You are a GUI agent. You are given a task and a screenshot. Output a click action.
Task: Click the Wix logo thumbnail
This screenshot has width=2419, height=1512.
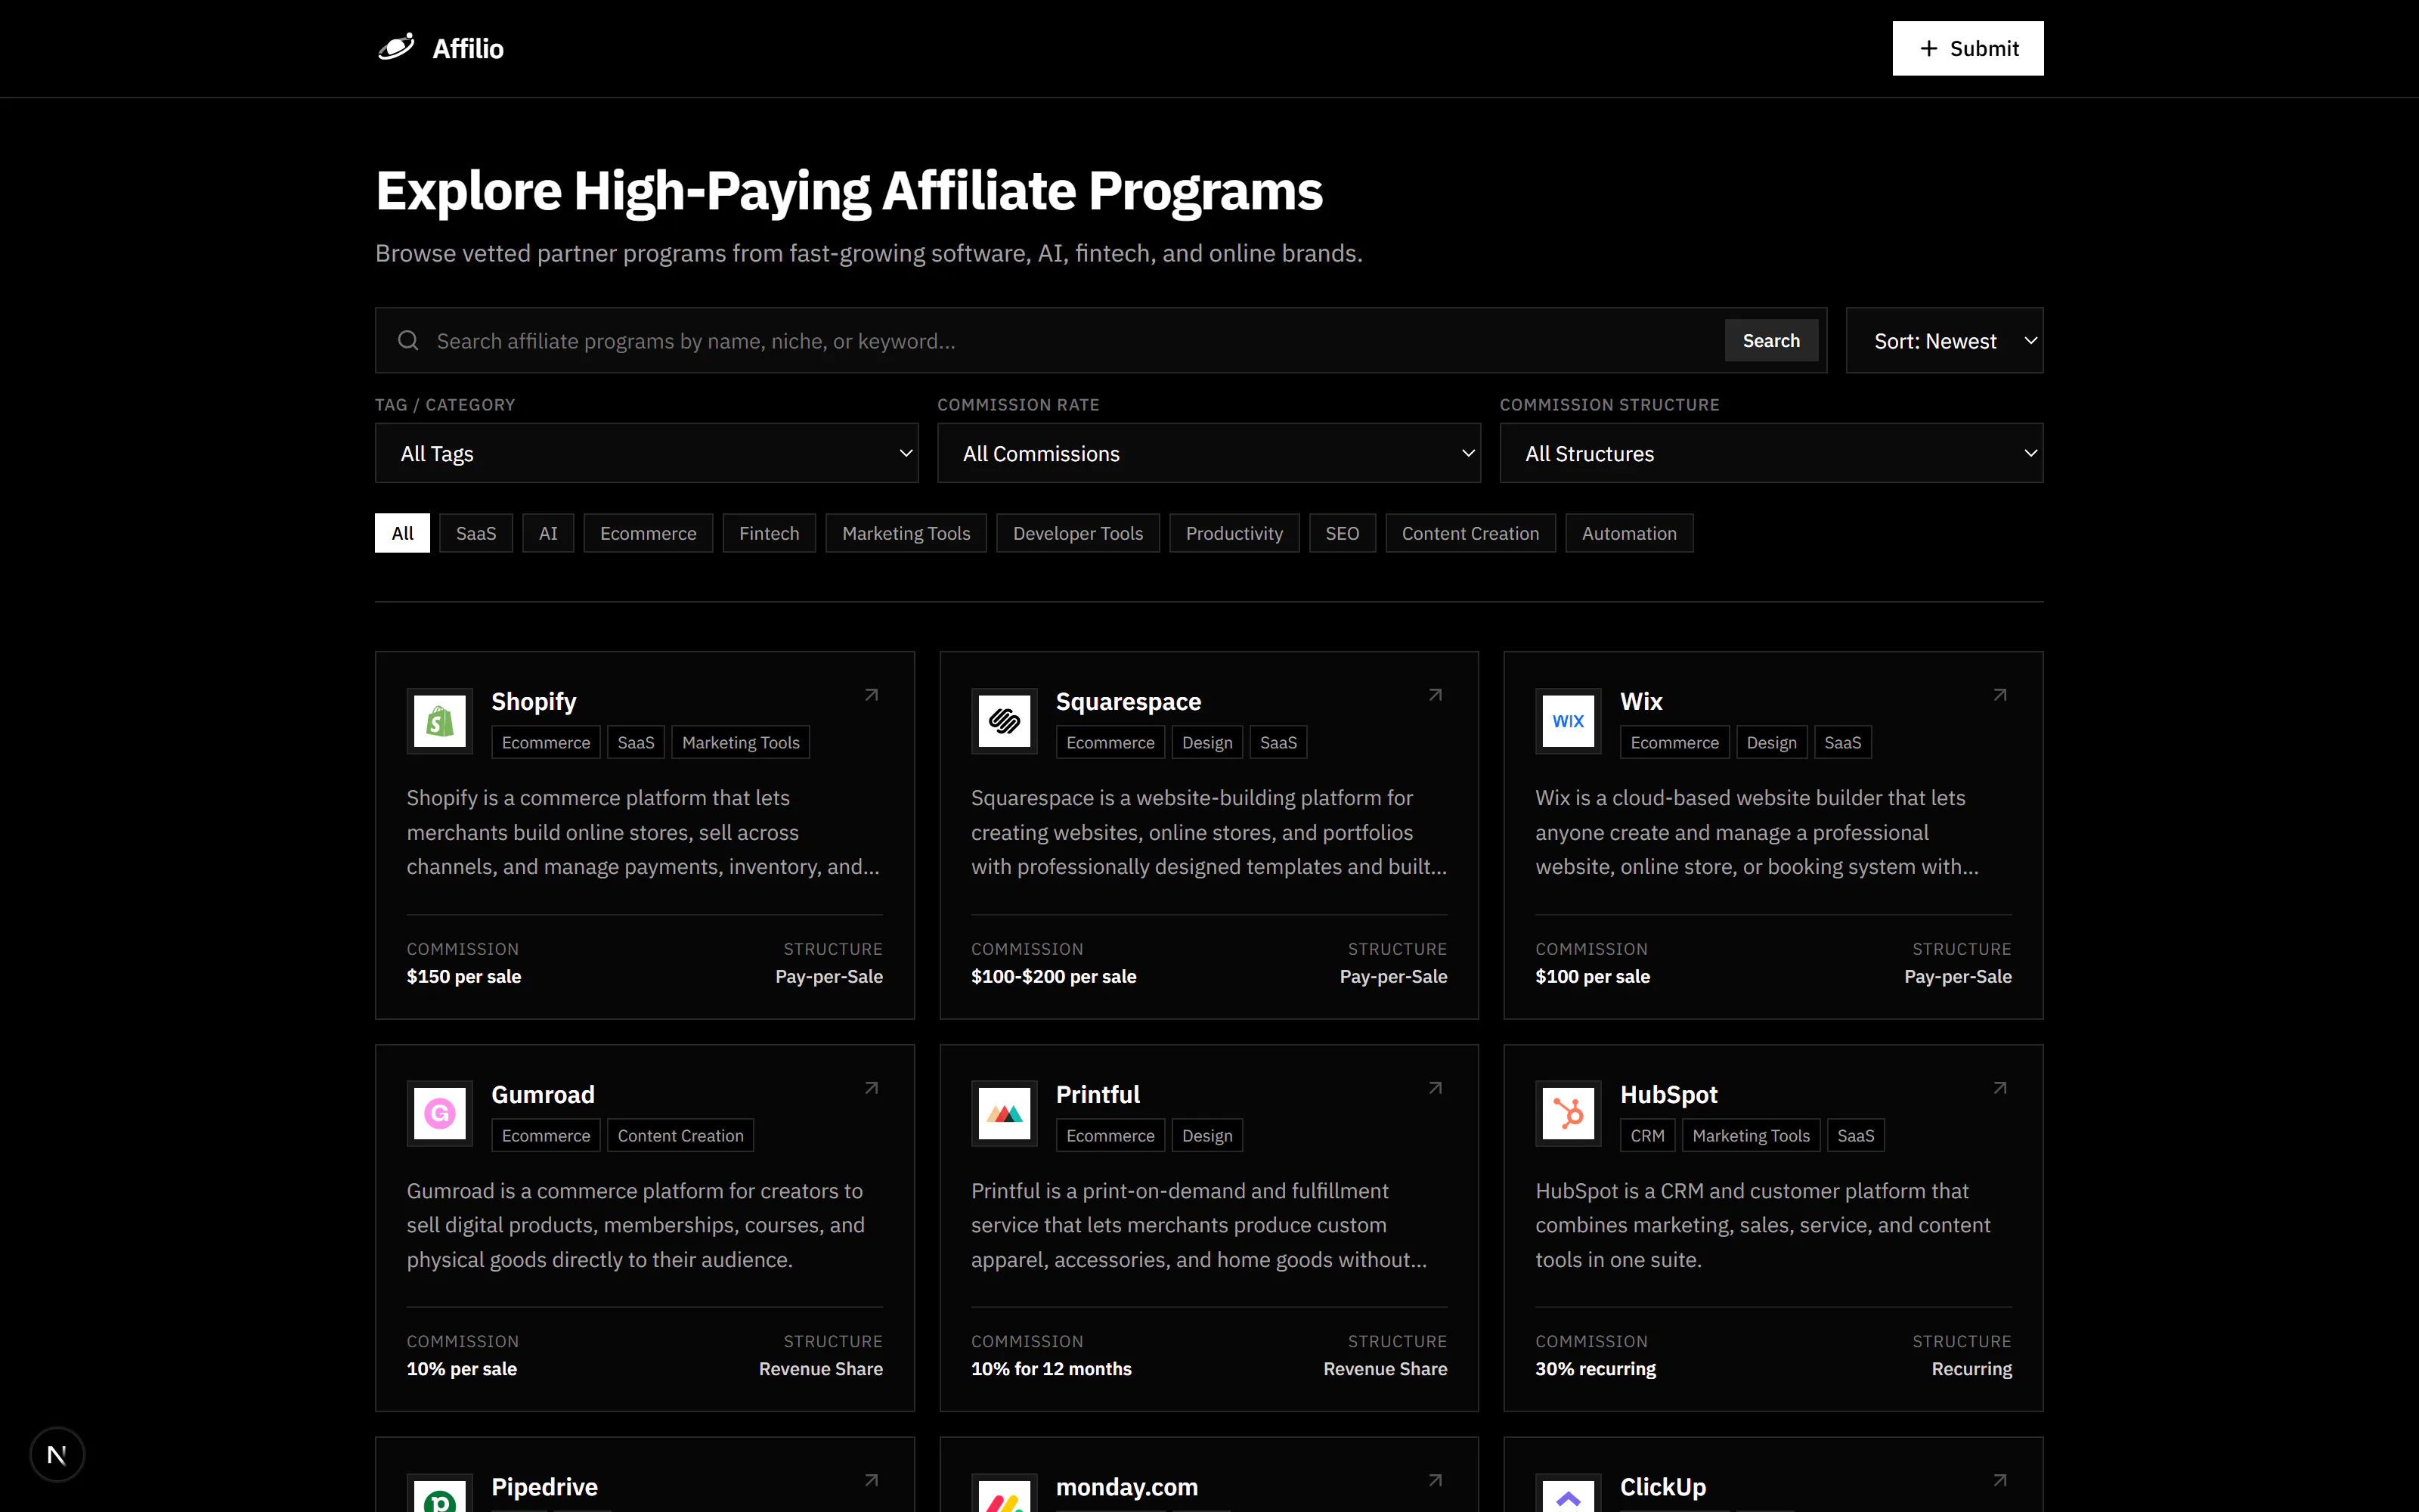1569,721
